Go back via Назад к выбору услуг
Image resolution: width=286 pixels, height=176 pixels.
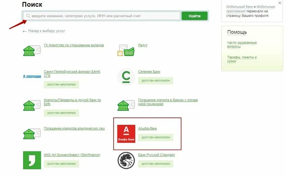[x=47, y=31]
